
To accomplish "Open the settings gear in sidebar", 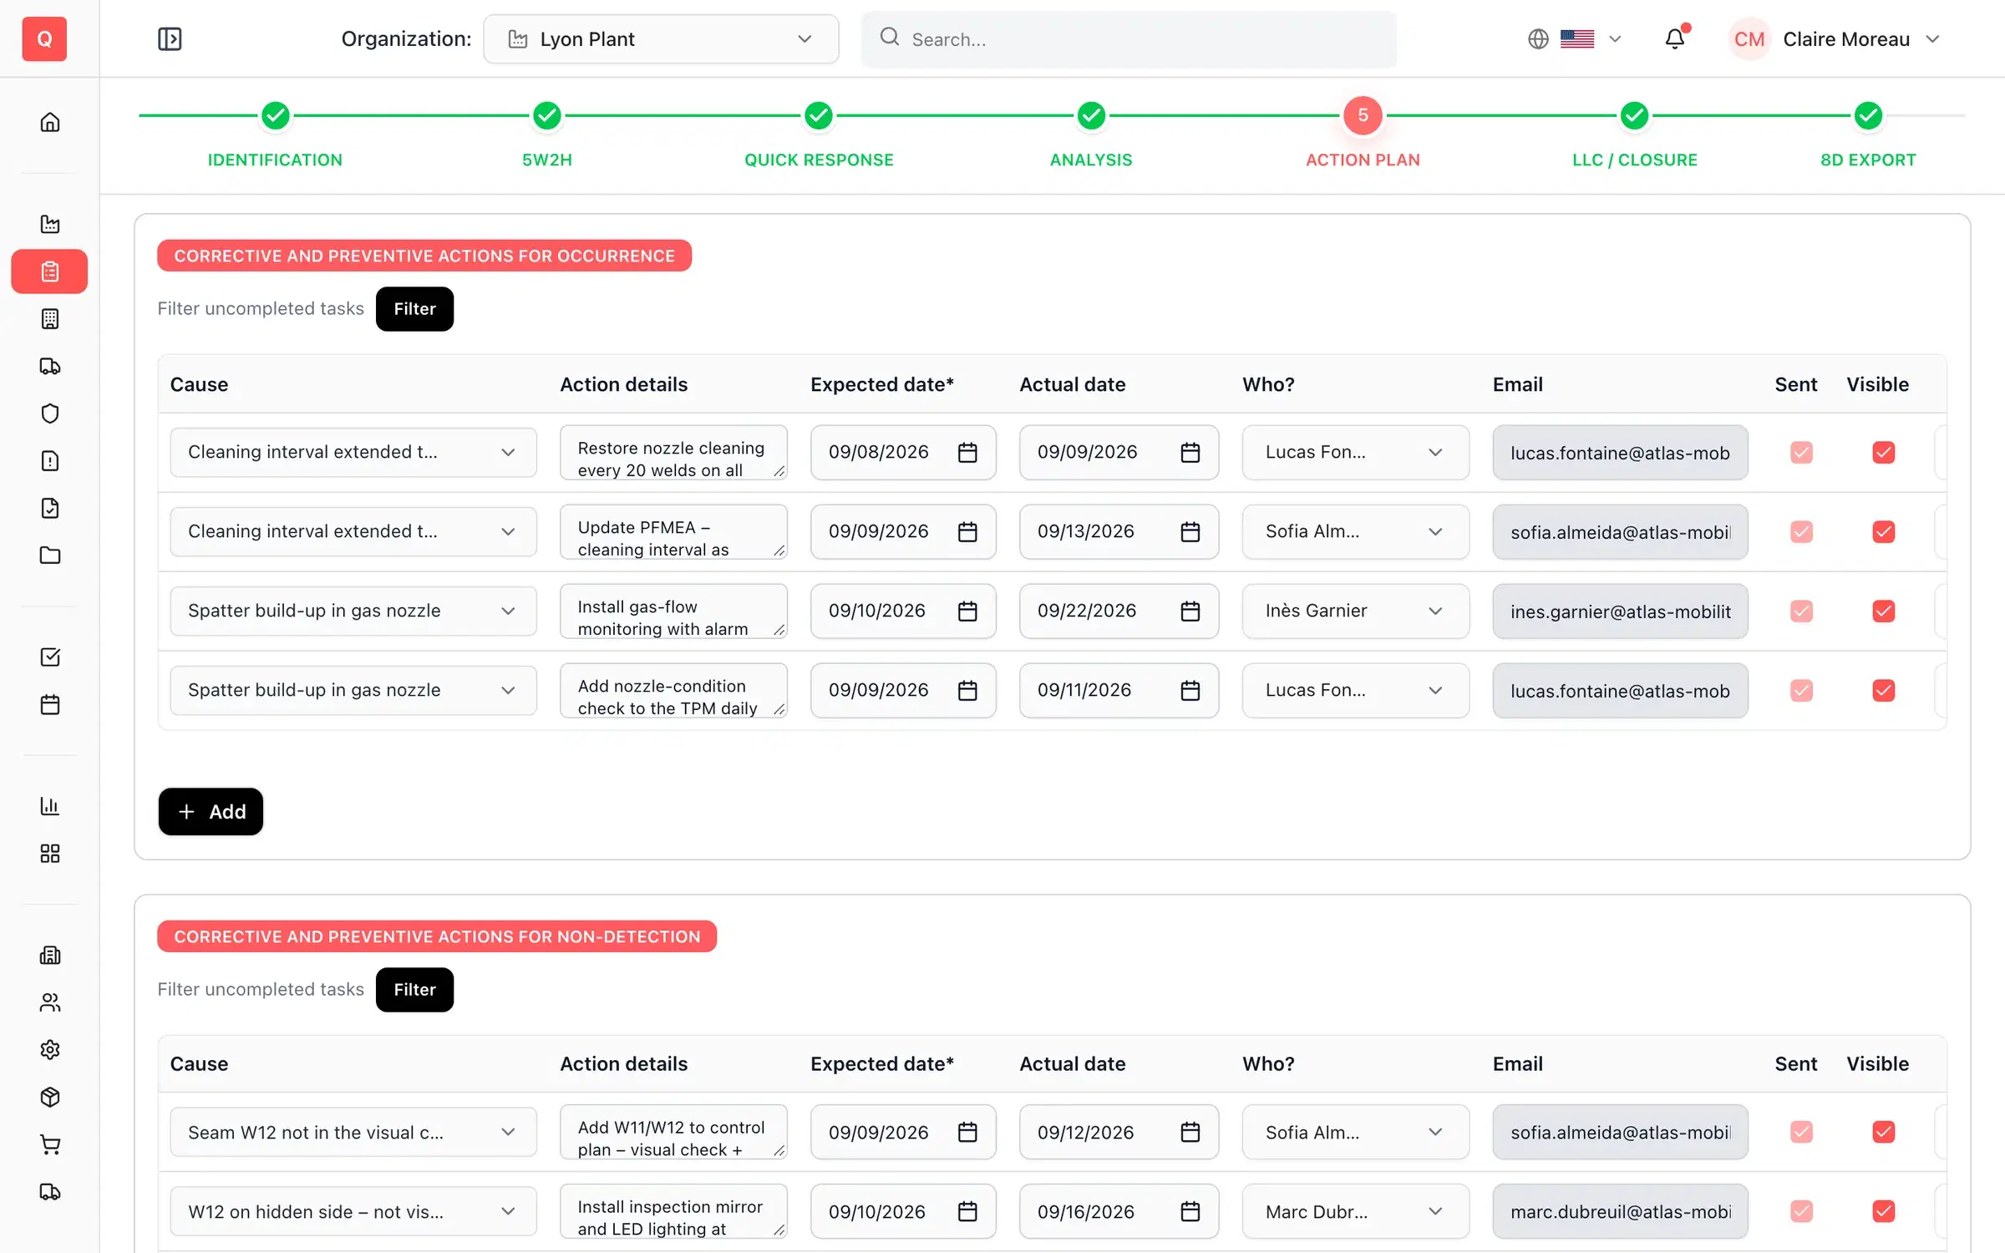I will [x=50, y=1050].
